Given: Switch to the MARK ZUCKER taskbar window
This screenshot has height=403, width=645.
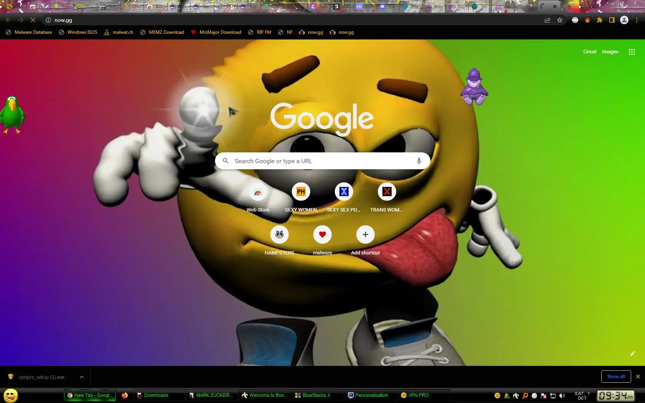Looking at the screenshot, I should [x=212, y=395].
